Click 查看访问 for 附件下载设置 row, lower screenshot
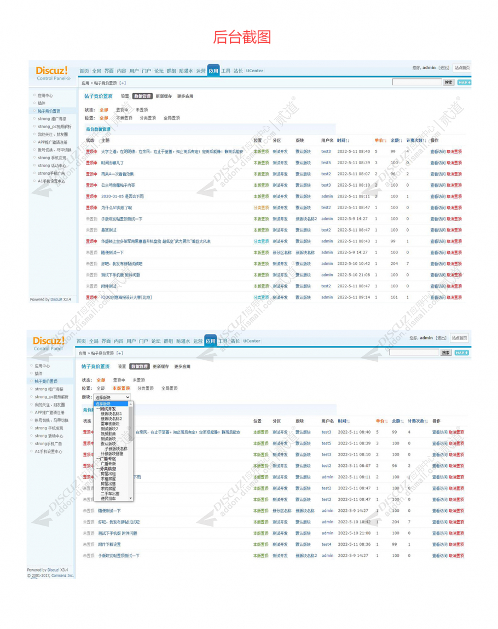 440,545
